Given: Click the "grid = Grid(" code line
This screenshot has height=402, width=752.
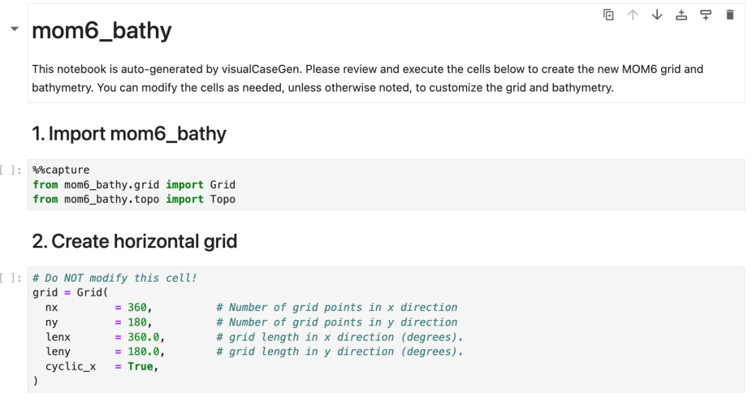Looking at the screenshot, I should [70, 292].
